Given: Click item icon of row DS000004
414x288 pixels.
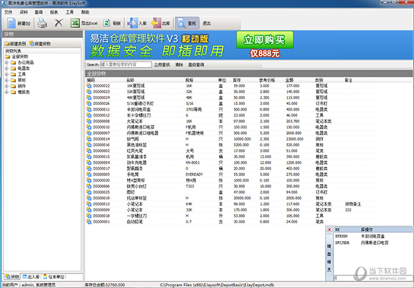Looking at the screenshot, I should [x=89, y=162].
